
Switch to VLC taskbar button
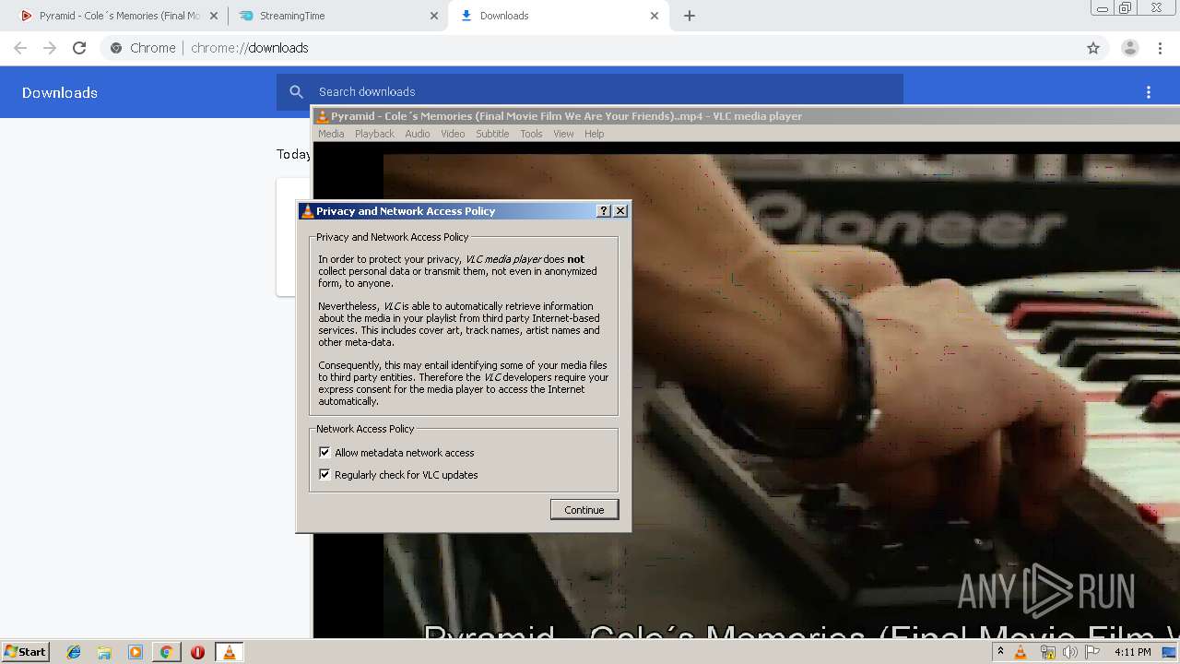[229, 652]
